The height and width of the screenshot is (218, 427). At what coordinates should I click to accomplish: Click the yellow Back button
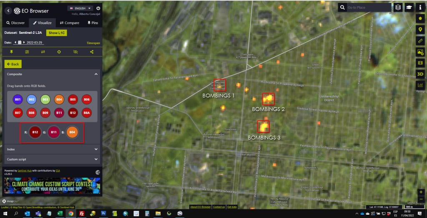coord(13,64)
